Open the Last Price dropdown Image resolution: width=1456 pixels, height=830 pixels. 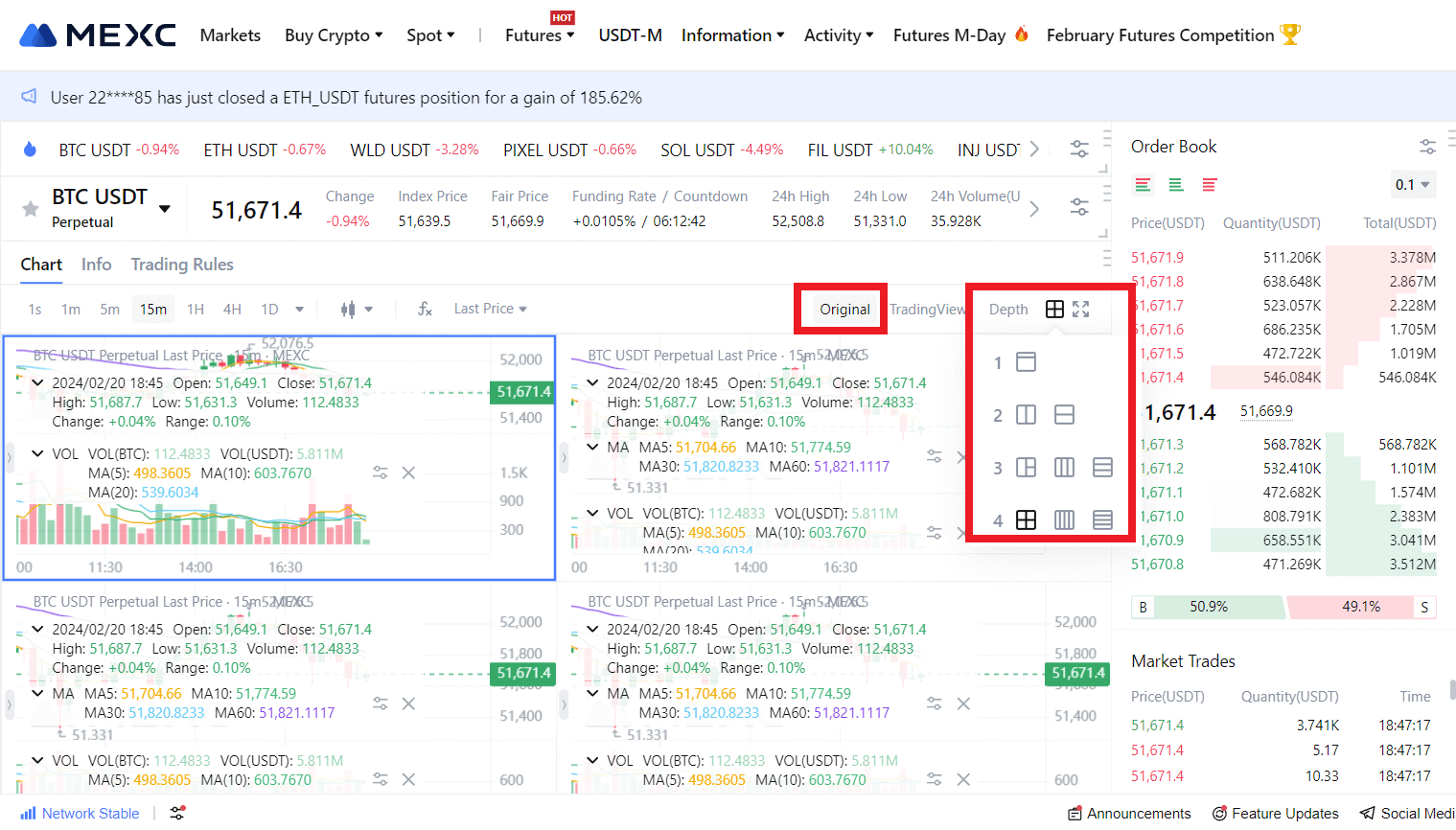click(491, 309)
